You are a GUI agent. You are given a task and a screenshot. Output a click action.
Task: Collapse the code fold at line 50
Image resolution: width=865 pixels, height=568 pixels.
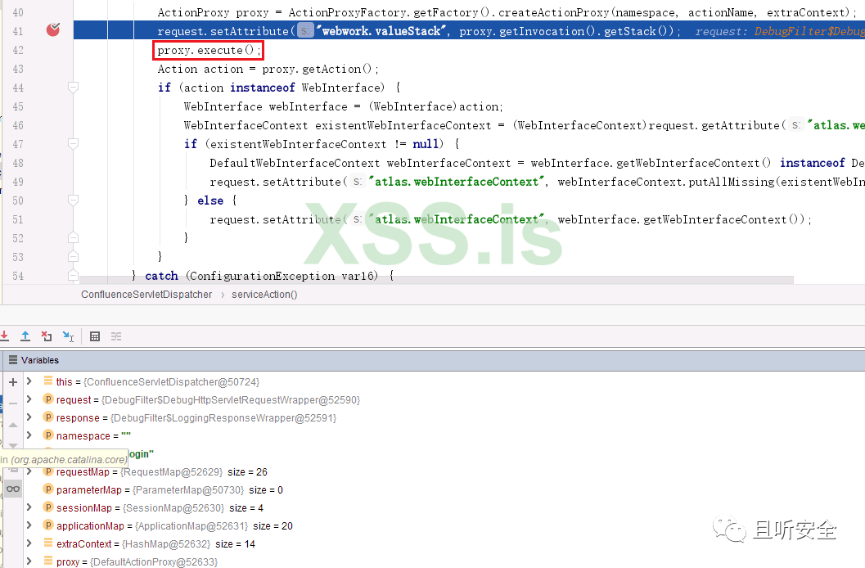coord(73,200)
